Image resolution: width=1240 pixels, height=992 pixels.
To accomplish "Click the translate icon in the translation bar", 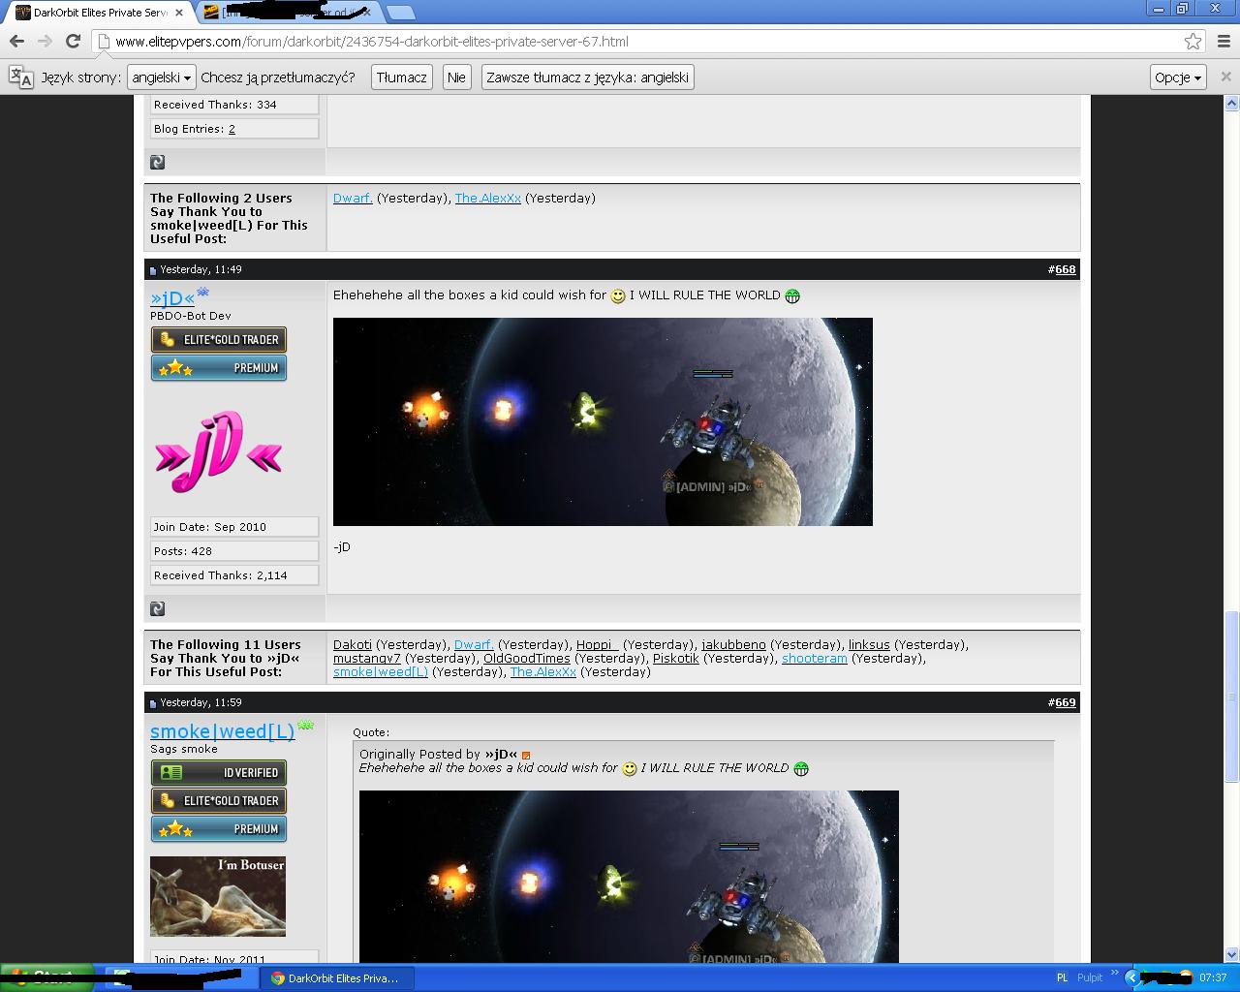I will 20,77.
